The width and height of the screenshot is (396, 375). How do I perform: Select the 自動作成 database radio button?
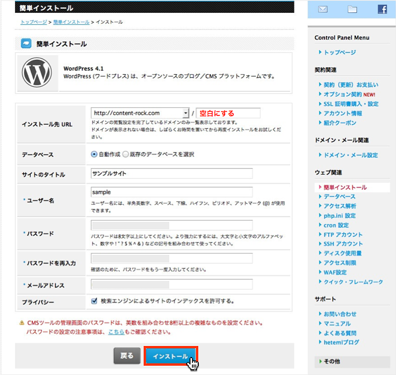click(94, 154)
